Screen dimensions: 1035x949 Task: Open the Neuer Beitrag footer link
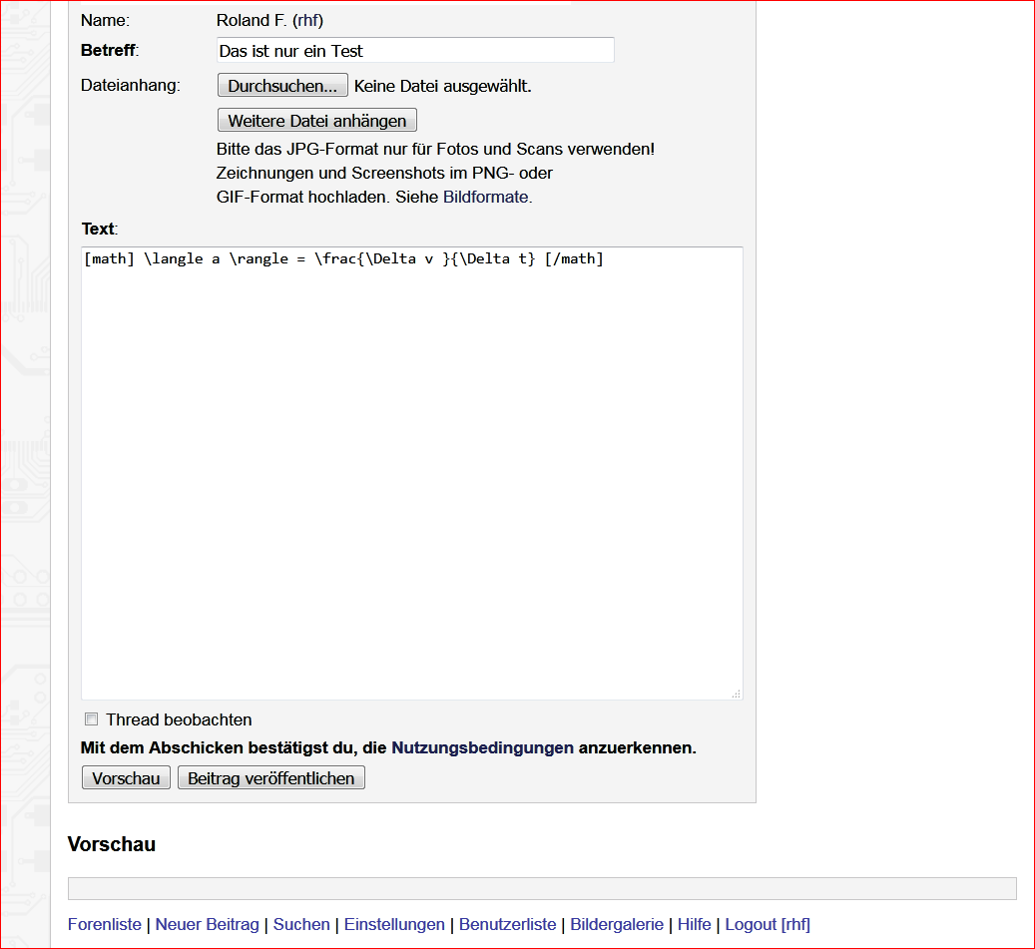(208, 924)
